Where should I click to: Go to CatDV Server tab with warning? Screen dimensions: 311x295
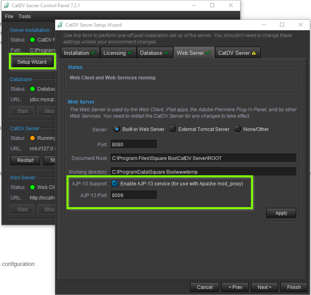[x=237, y=53]
